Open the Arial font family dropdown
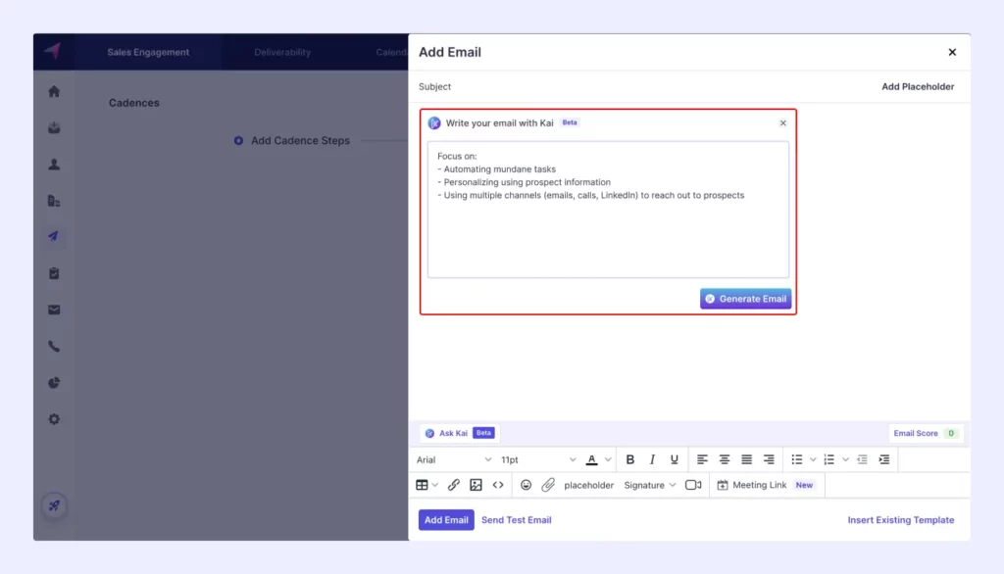The image size is (1004, 574). tap(451, 458)
